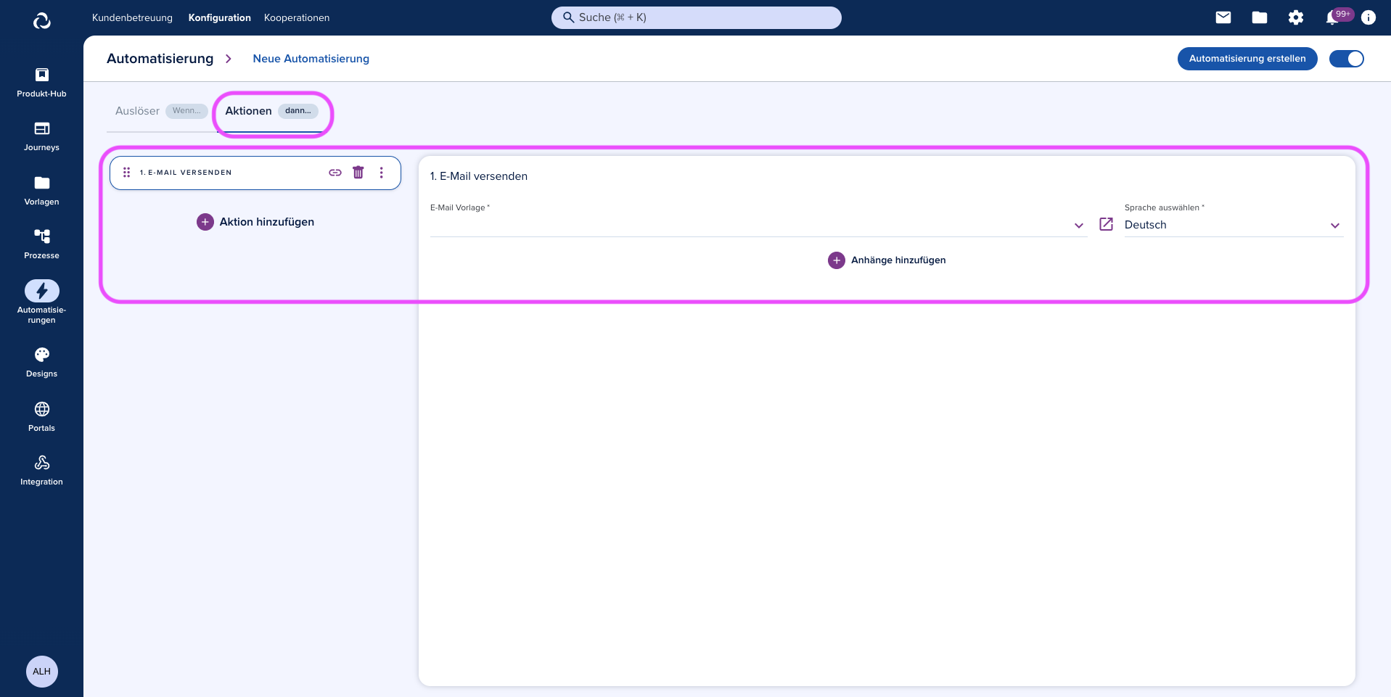Open the ALH user avatar
Image resolution: width=1391 pixels, height=697 pixels.
click(x=42, y=672)
